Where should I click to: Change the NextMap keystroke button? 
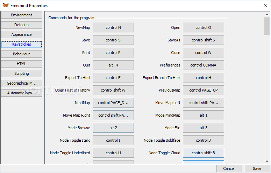[x=113, y=103]
